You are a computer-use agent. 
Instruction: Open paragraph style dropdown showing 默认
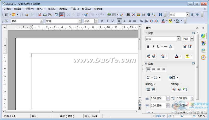coord(42,21)
